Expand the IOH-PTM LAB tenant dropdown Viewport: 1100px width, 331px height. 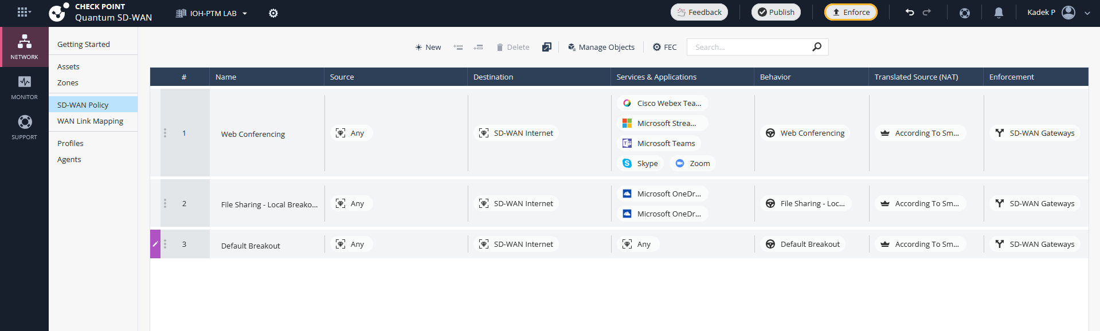click(x=212, y=13)
